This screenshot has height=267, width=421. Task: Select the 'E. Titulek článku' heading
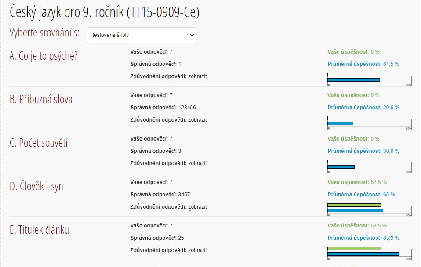click(x=39, y=230)
